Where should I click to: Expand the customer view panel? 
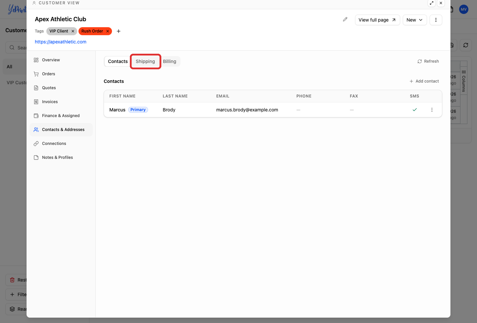[432, 3]
